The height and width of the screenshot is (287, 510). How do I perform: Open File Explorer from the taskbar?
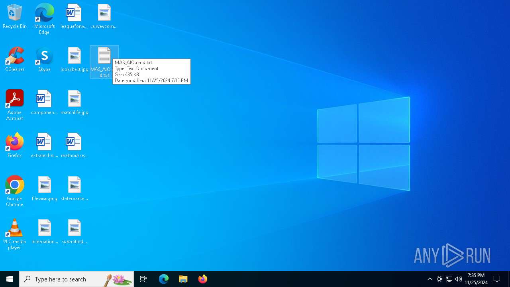click(x=183, y=279)
